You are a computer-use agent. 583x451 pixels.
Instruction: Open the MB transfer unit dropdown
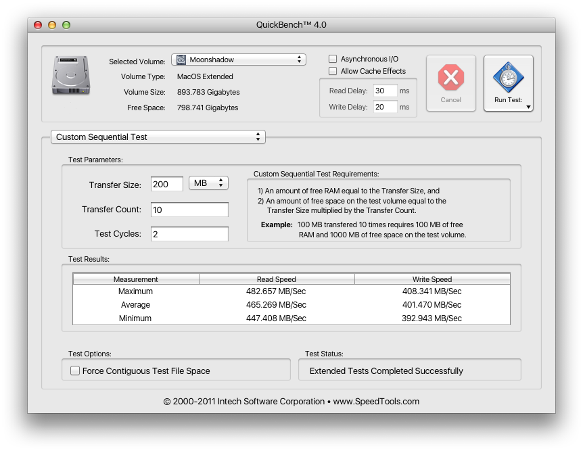pos(208,184)
